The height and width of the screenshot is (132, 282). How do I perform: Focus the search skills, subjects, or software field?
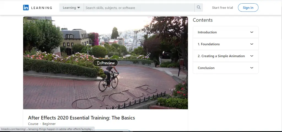point(139,8)
